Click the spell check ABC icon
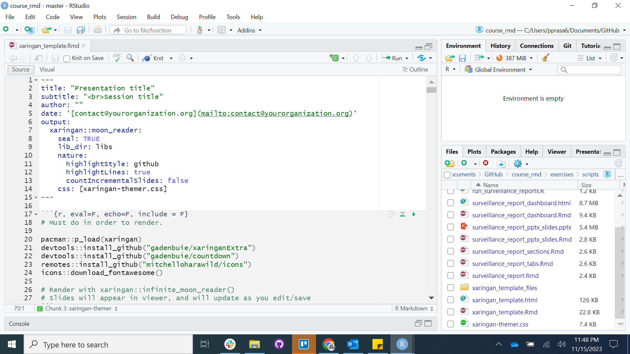 (117, 58)
